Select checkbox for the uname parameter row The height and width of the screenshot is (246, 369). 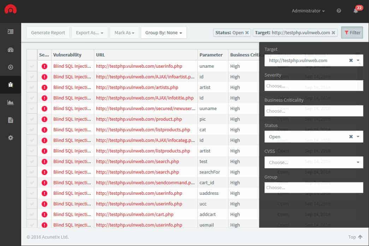pyautogui.click(x=32, y=66)
